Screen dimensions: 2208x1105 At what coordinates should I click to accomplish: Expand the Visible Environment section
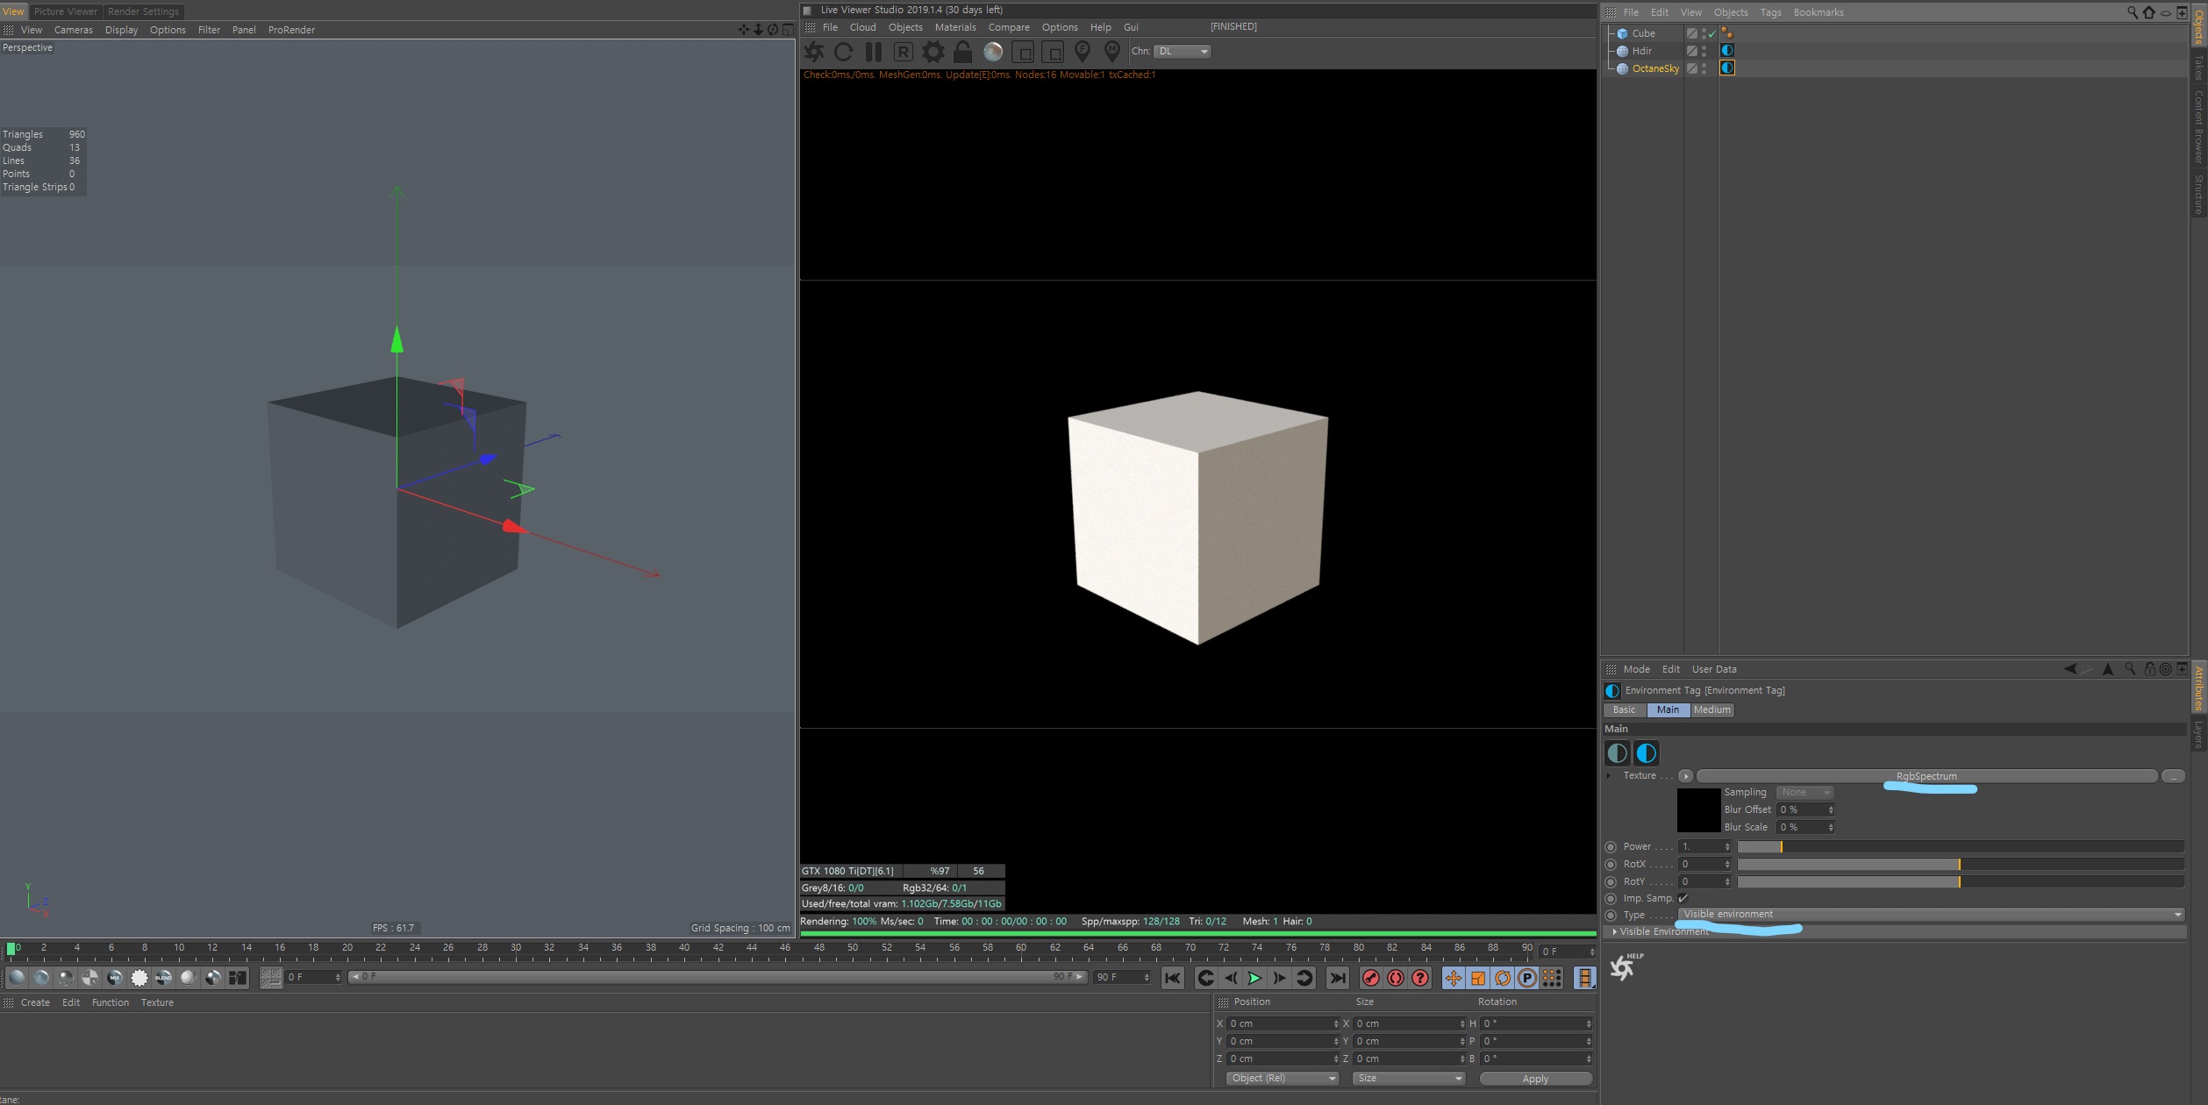click(x=1615, y=931)
